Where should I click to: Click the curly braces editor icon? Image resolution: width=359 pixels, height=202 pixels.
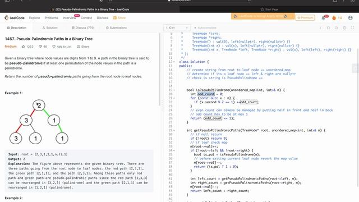328,27
